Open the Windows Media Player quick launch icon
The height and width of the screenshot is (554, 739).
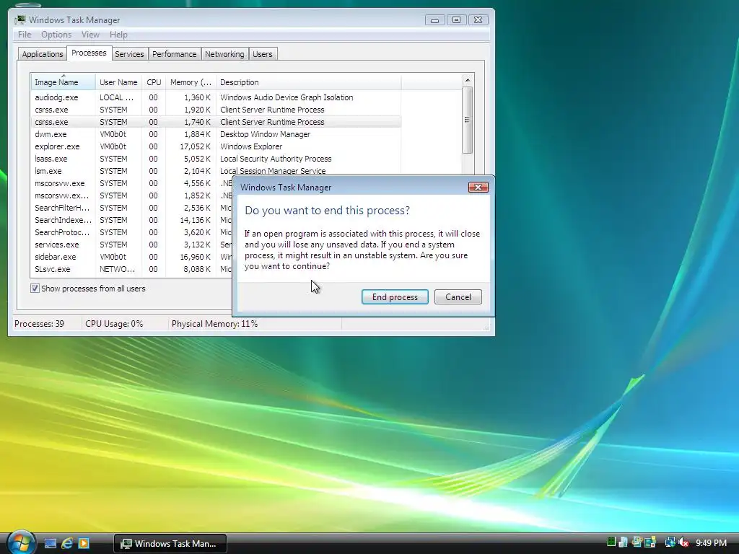[84, 543]
